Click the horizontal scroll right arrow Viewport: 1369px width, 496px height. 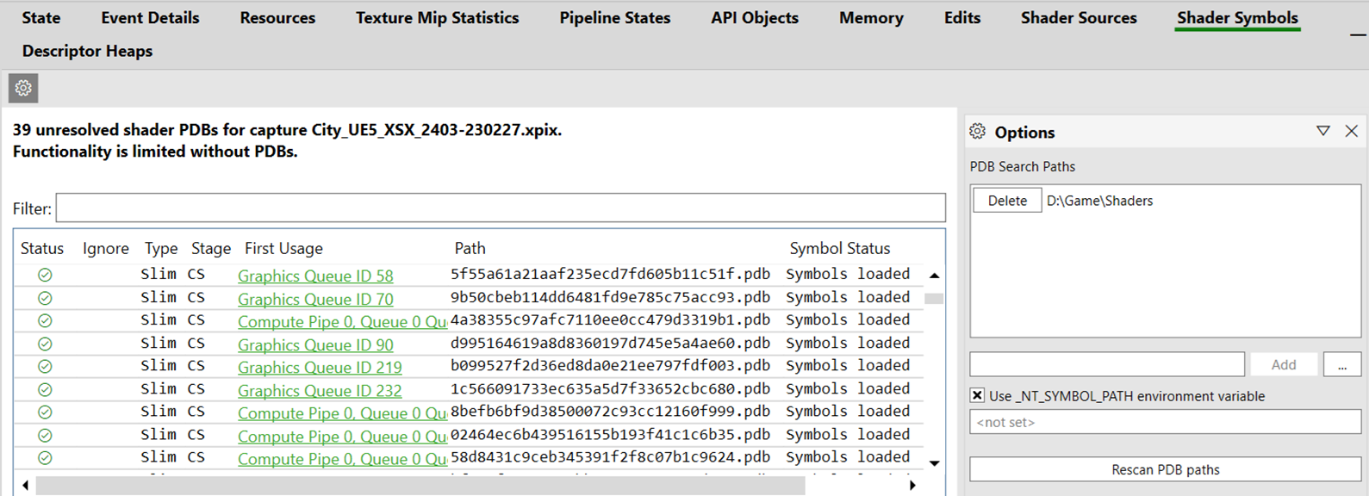tap(913, 486)
